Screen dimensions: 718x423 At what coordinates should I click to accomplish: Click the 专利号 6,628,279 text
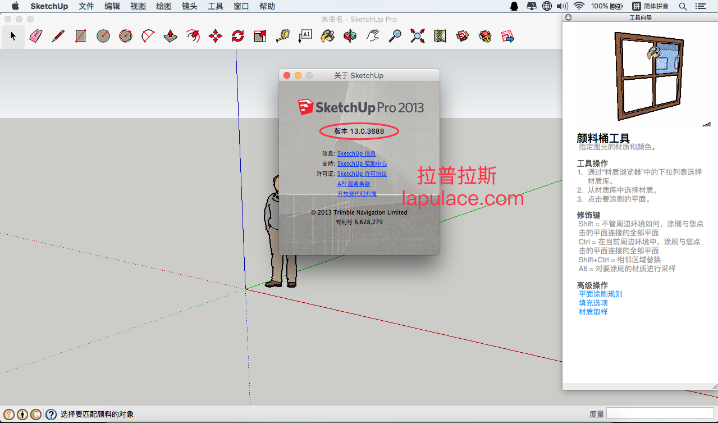pyautogui.click(x=359, y=222)
